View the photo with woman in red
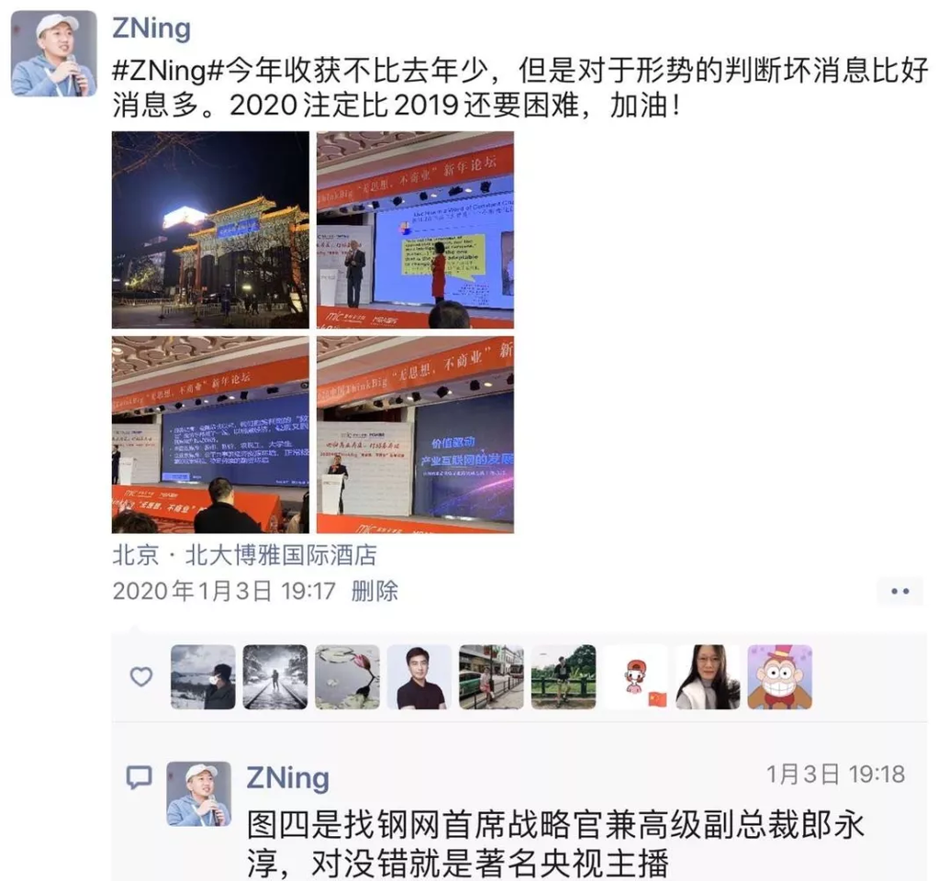 coord(415,229)
